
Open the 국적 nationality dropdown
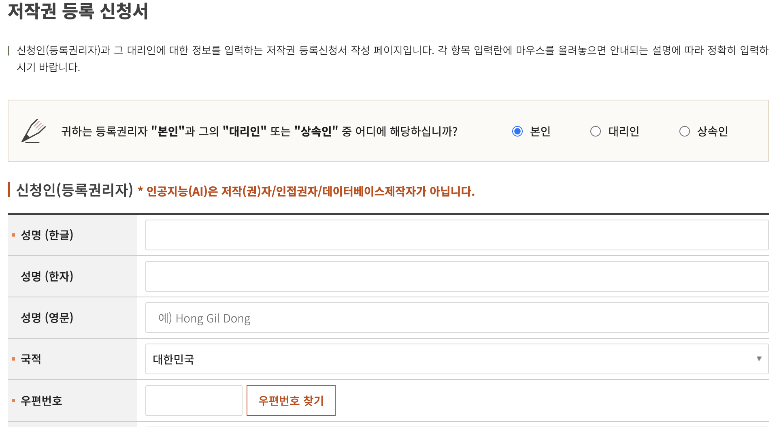tap(457, 359)
